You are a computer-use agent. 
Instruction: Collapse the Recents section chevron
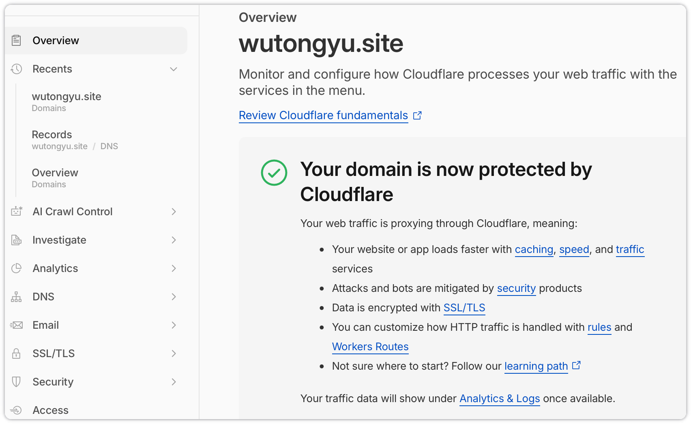[174, 69]
